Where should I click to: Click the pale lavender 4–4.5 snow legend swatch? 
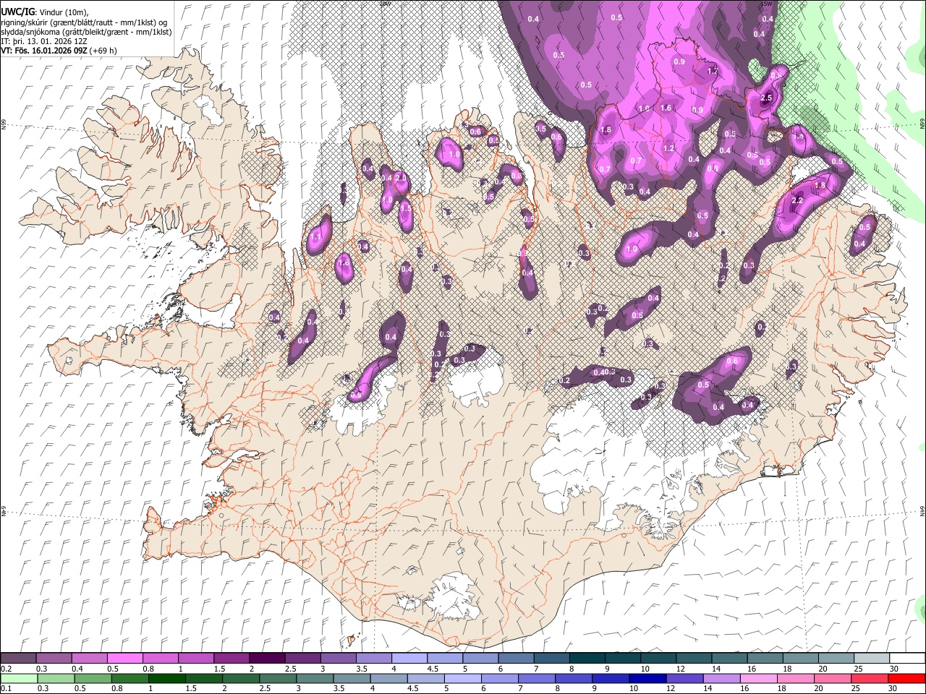pyautogui.click(x=409, y=658)
